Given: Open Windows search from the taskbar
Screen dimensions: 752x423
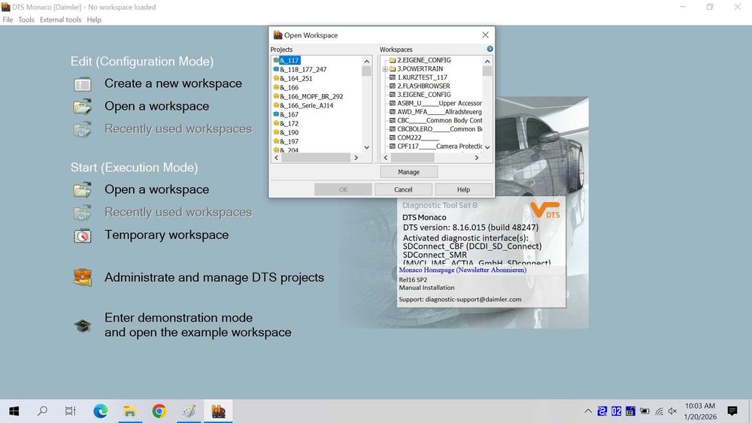Looking at the screenshot, I should click(42, 411).
